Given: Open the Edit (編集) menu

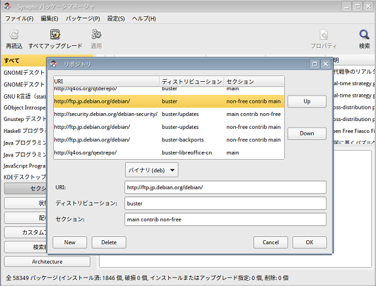Looking at the screenshot, I should tap(49, 19).
